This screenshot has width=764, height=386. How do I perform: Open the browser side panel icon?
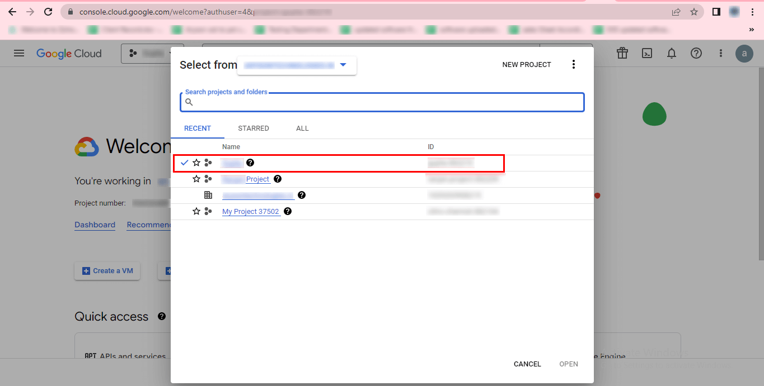tap(716, 12)
